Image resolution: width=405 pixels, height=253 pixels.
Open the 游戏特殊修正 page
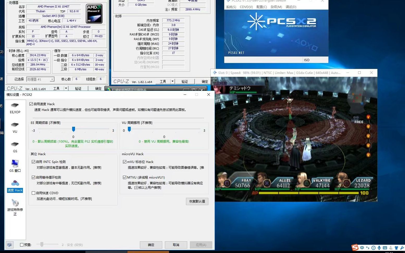[15, 207]
